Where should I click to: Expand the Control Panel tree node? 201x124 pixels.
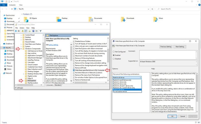click(21, 35)
